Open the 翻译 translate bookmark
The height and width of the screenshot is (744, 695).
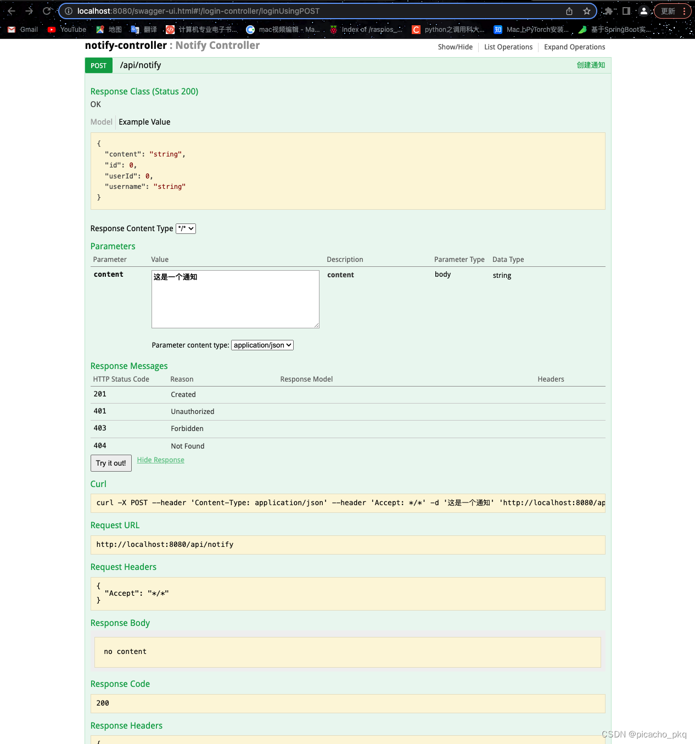click(144, 30)
